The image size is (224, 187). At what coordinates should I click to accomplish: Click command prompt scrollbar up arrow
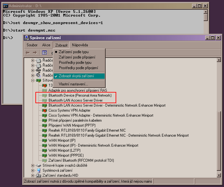tap(206, 12)
